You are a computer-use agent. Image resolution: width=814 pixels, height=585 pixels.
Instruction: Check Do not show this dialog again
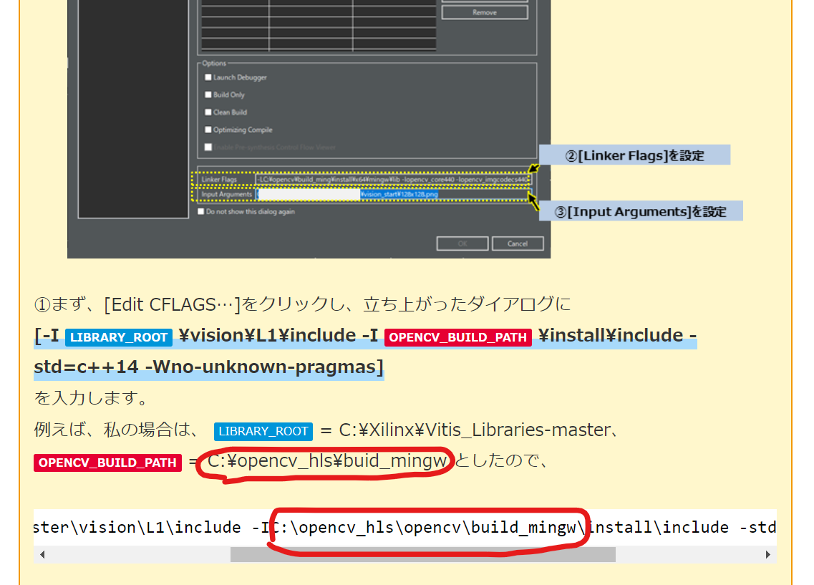[x=201, y=211]
